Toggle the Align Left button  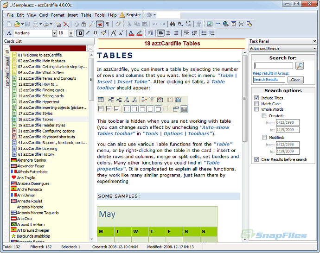(x=160, y=33)
